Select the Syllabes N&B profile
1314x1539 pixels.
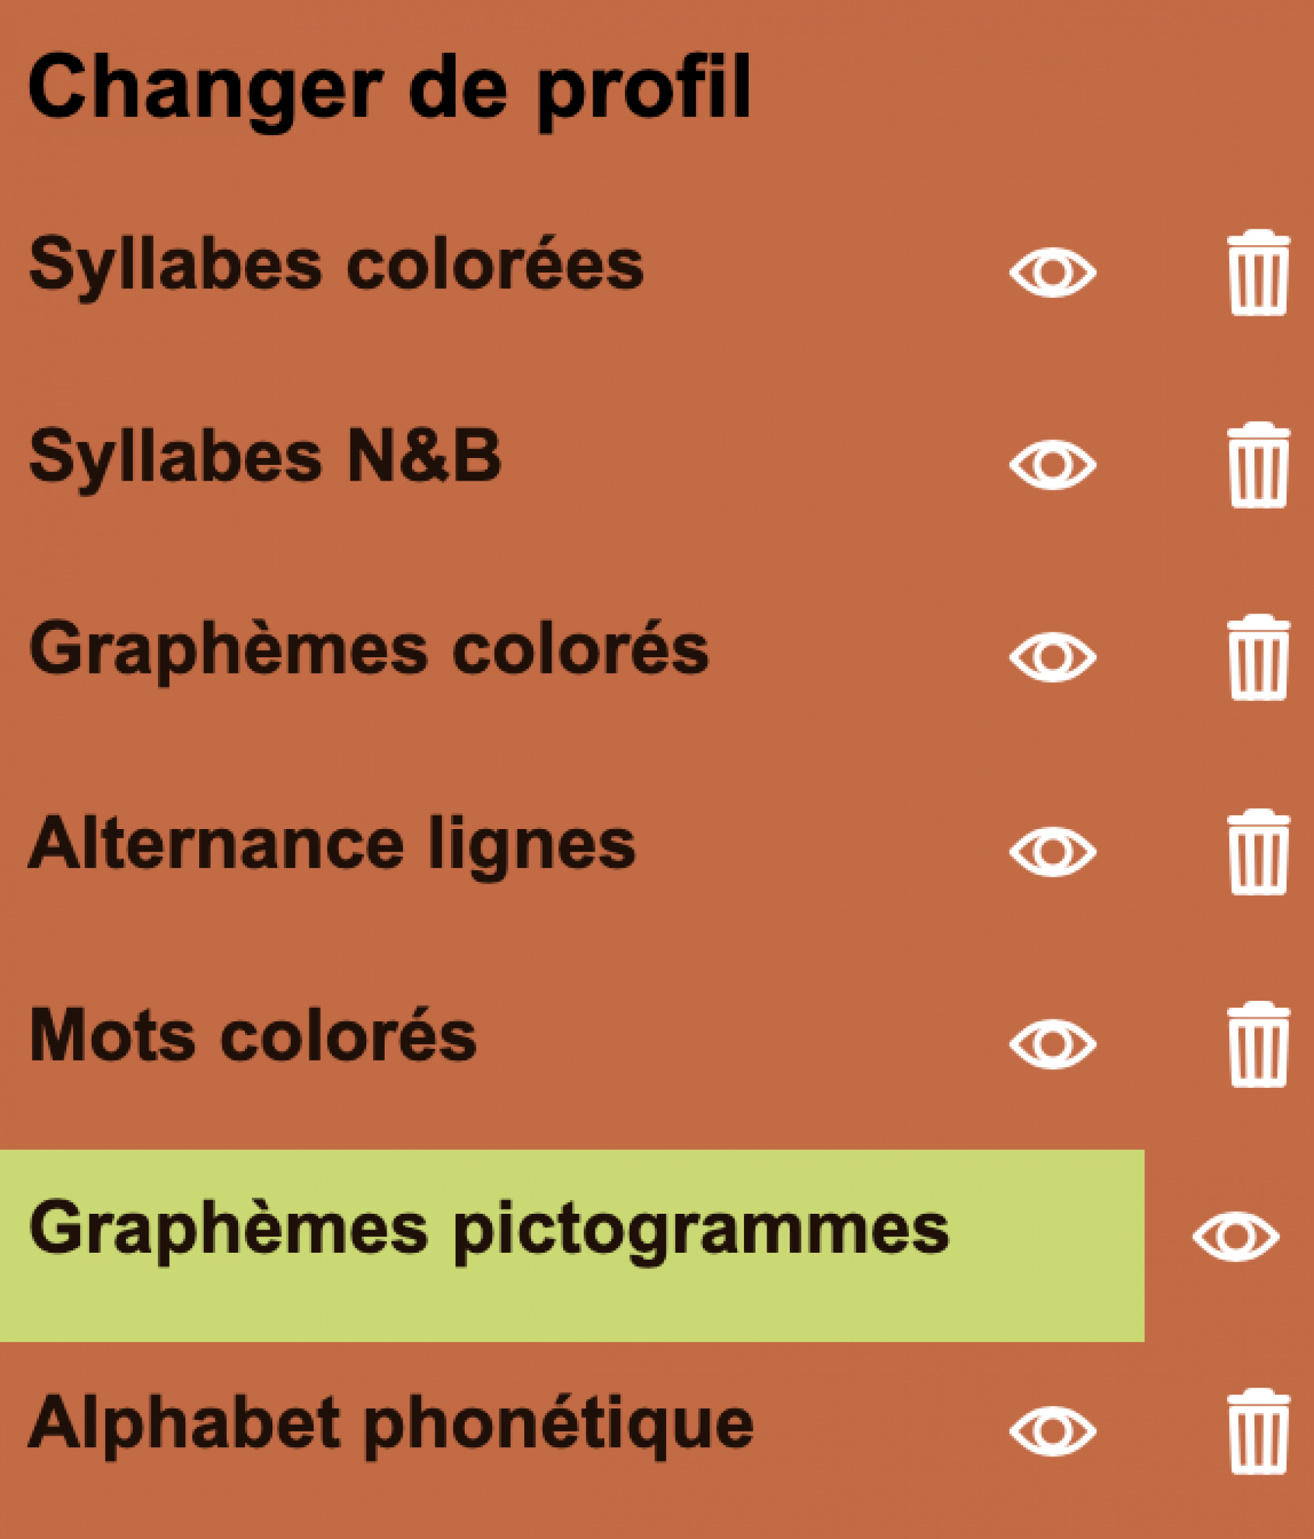click(265, 457)
